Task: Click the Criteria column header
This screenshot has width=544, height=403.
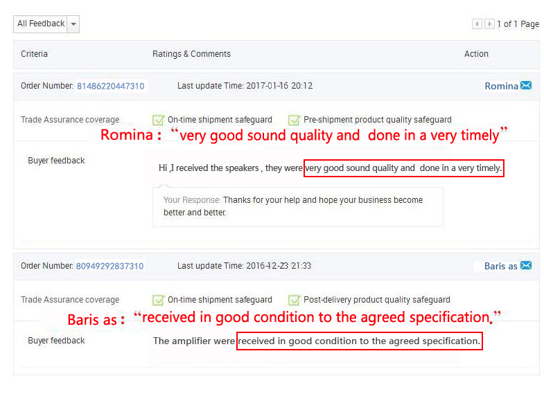Action: [x=34, y=54]
